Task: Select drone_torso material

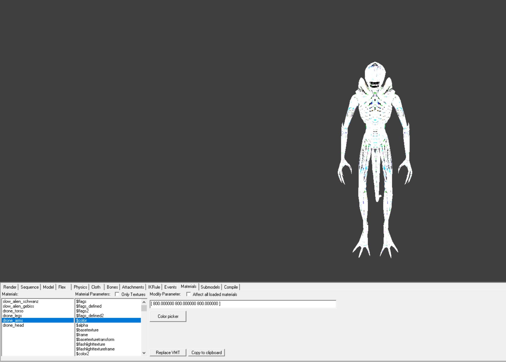Action: [38, 311]
